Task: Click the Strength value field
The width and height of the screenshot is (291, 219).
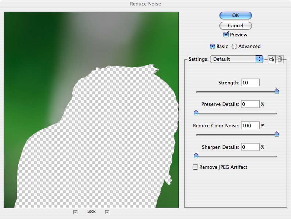Action: [250, 83]
